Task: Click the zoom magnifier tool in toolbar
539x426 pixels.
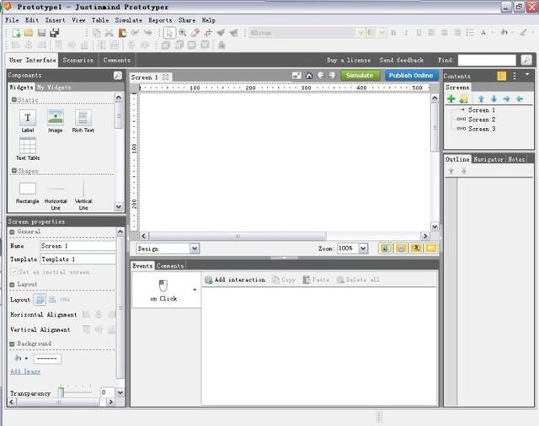Action: click(183, 33)
